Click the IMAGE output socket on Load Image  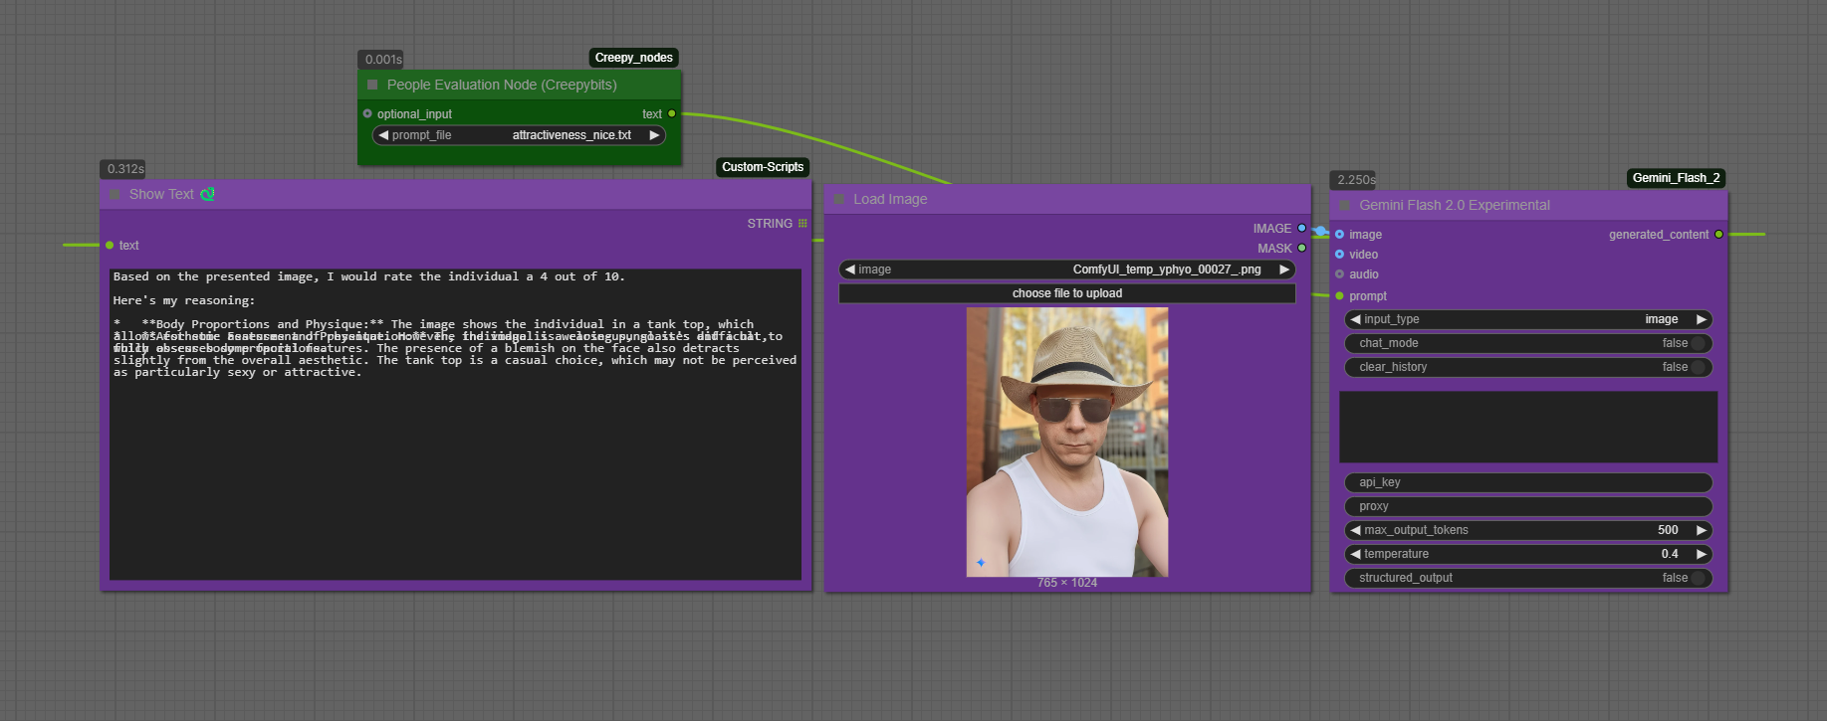(1301, 229)
